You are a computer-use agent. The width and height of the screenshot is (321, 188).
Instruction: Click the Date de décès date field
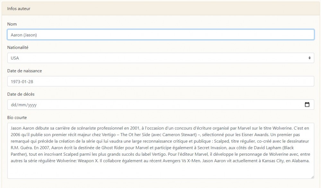point(161,105)
